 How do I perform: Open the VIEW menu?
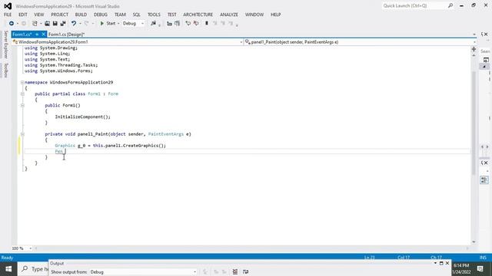[39, 15]
